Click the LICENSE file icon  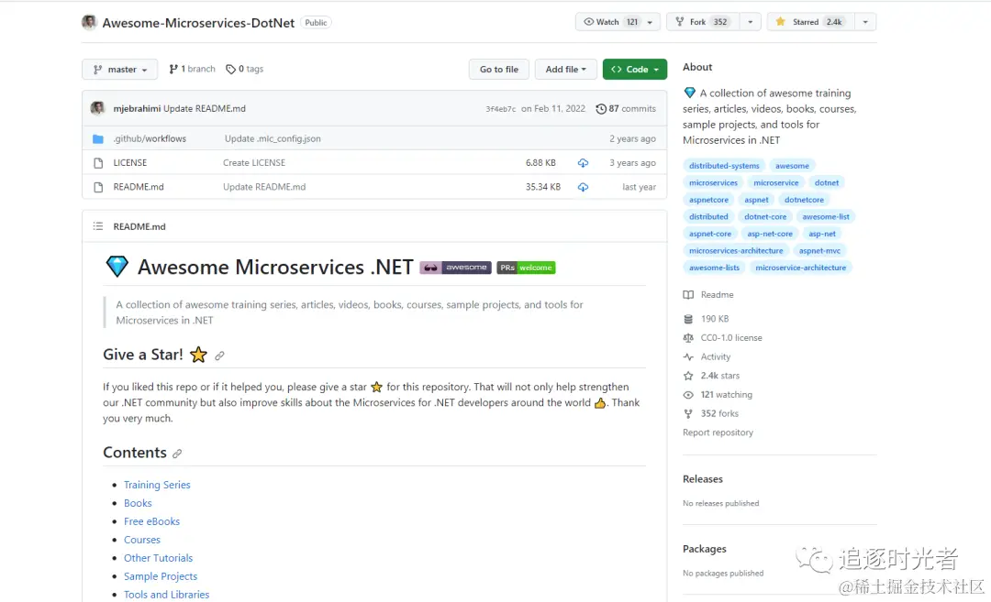coord(98,163)
